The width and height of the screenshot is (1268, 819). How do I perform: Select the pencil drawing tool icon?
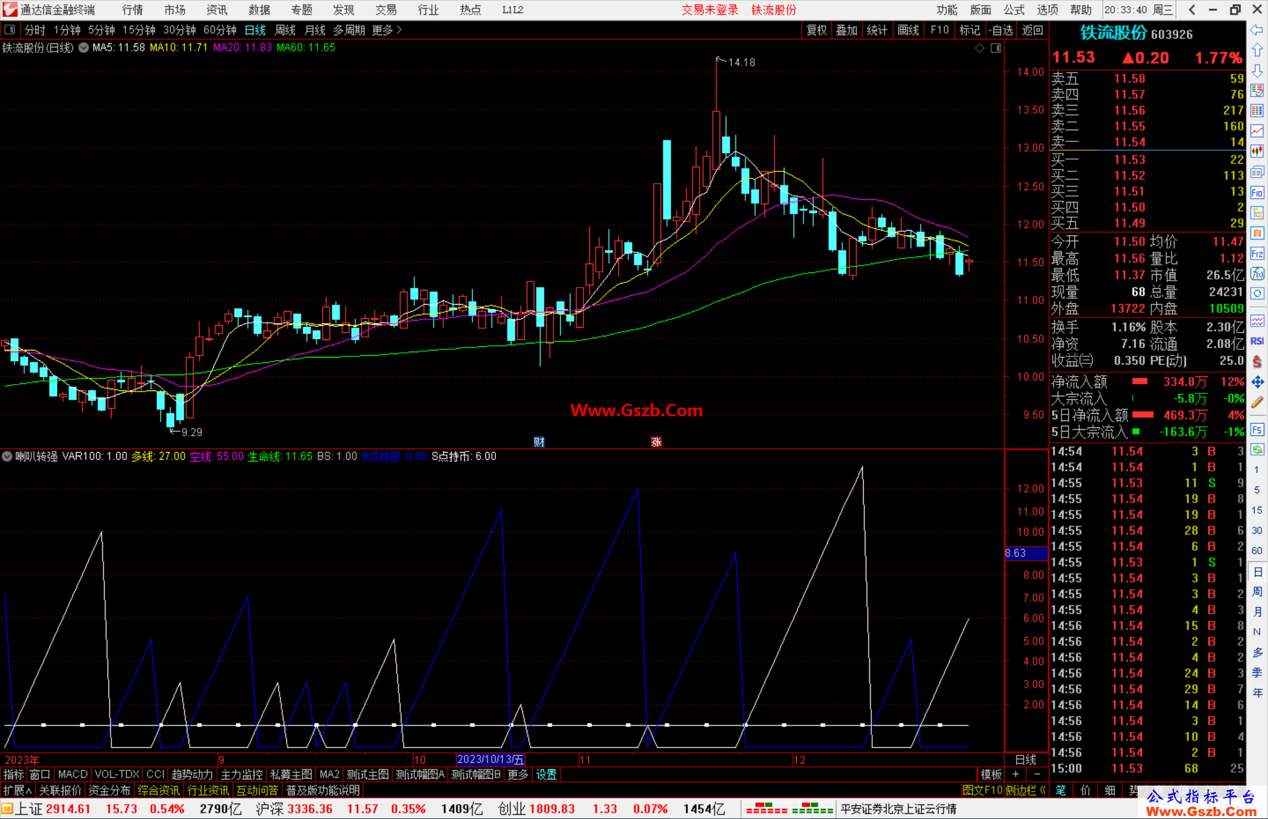[1257, 402]
